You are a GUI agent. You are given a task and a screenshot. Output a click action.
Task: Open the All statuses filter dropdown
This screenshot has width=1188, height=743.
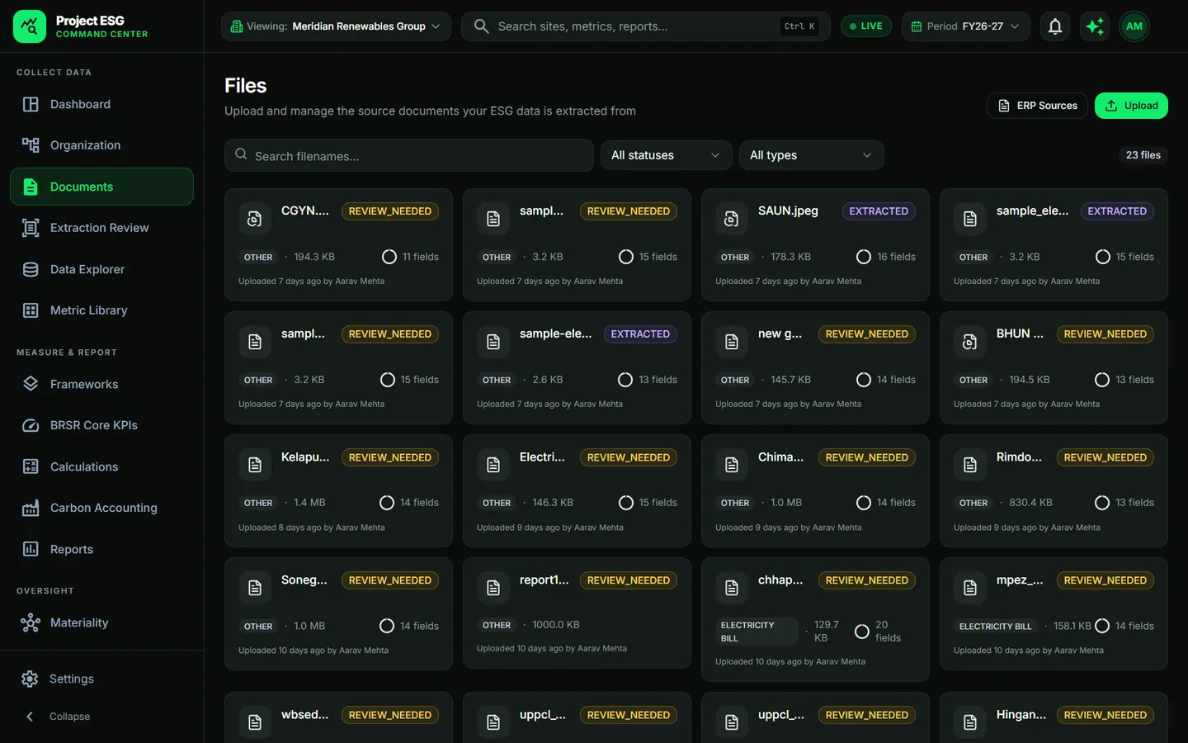pos(666,155)
